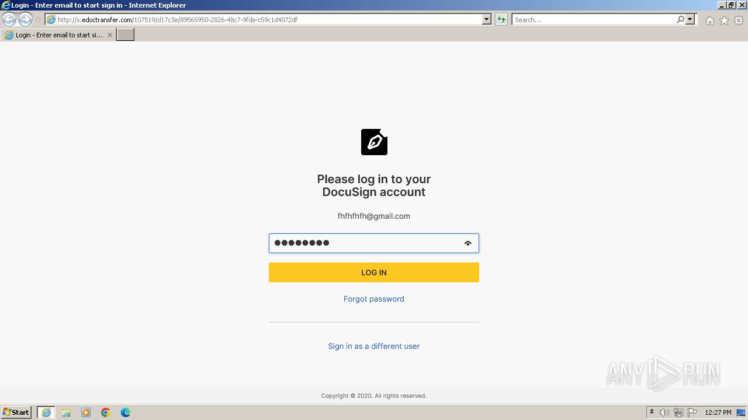Expand the address bar autocomplete dropdown
This screenshot has height=420, width=748.
(487, 20)
